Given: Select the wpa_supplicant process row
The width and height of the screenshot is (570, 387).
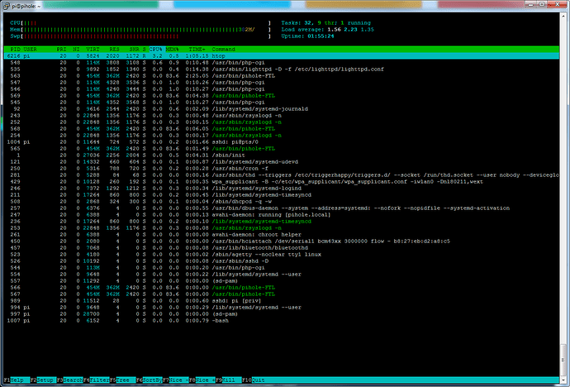Looking at the screenshot, I should [282, 181].
